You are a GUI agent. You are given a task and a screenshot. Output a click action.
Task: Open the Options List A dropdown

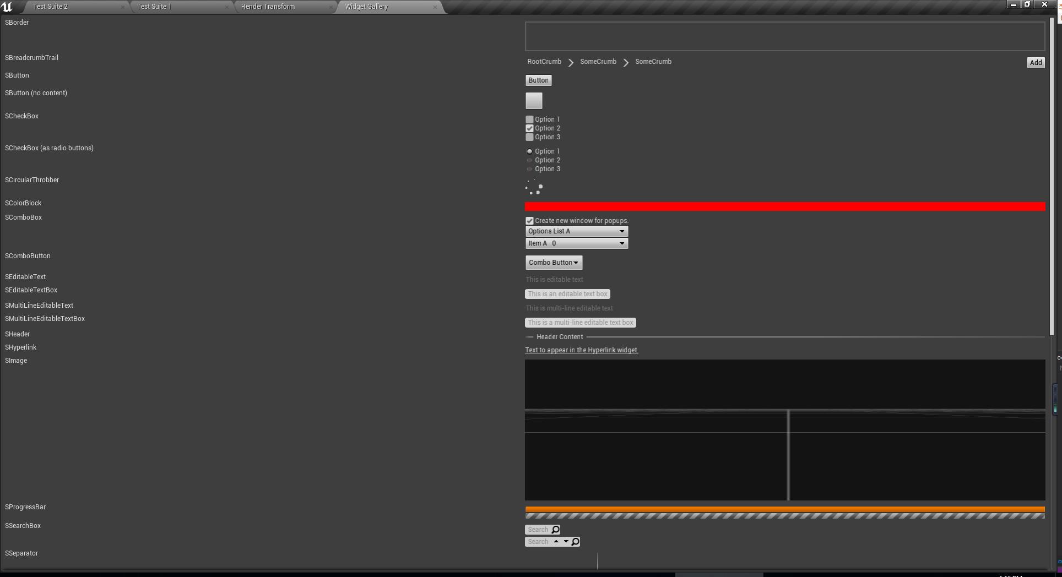coord(576,231)
